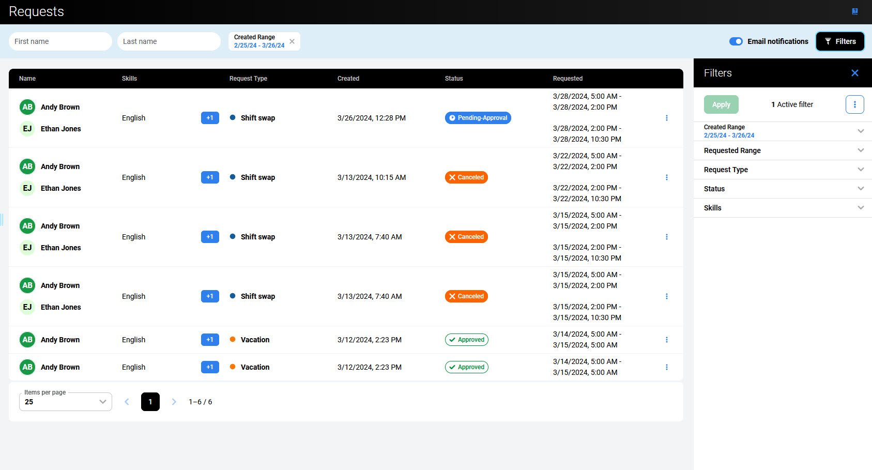Clear the Created Range filter chip
Screen dimensions: 872x470
292,41
